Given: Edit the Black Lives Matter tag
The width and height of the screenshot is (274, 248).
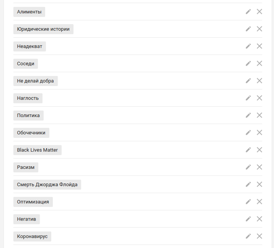Looking at the screenshot, I should [248, 150].
